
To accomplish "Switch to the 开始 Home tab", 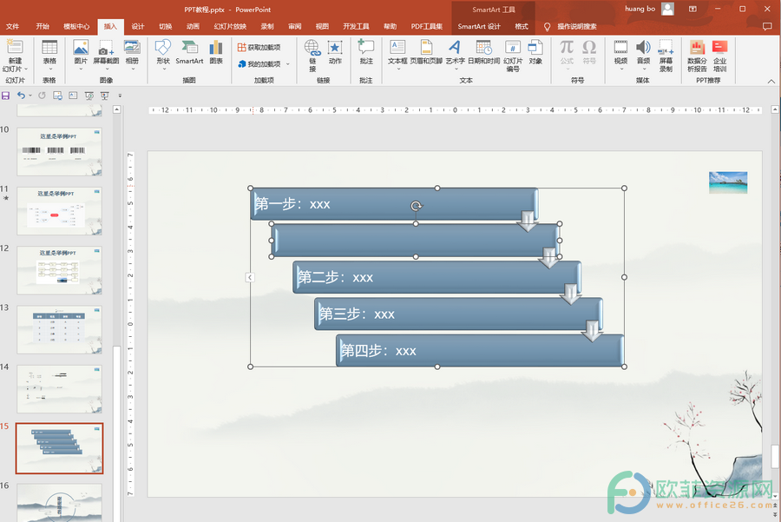I will tap(43, 26).
